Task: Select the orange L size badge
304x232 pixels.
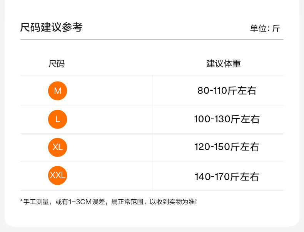Action: (x=57, y=119)
